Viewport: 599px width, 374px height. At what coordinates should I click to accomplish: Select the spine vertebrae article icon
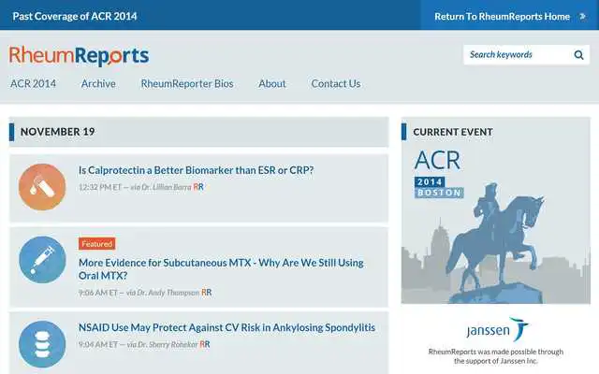click(x=42, y=344)
